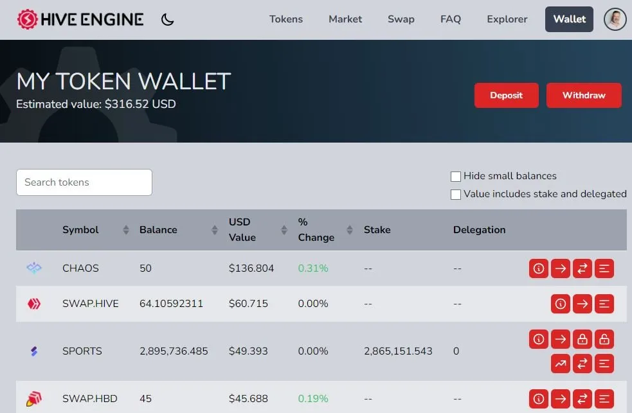632x413 pixels.
Task: Click the Withdraw button
Action: (584, 96)
